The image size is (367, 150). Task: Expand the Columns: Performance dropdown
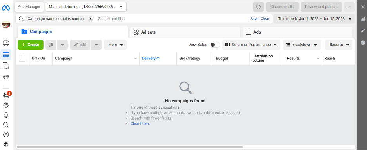pos(251,45)
